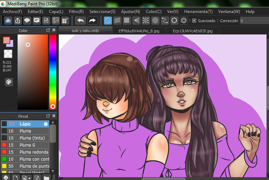Click the text comment box toolbar icon
269x180 pixels.
[36, 21]
